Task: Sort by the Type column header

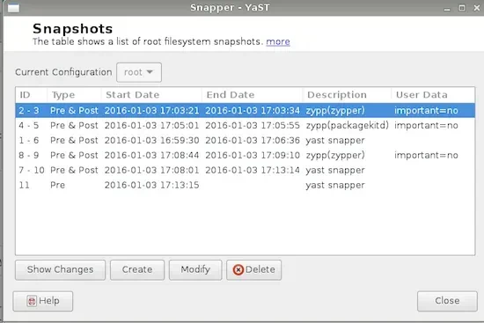Action: [x=74, y=95]
